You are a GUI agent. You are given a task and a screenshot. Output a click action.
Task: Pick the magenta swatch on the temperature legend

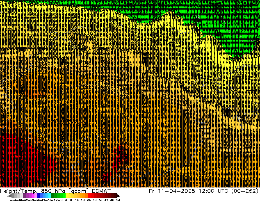tap(33, 195)
